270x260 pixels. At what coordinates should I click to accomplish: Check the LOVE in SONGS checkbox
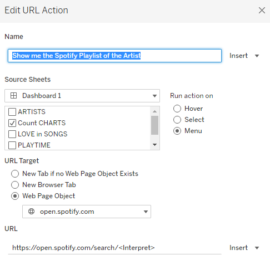12,134
